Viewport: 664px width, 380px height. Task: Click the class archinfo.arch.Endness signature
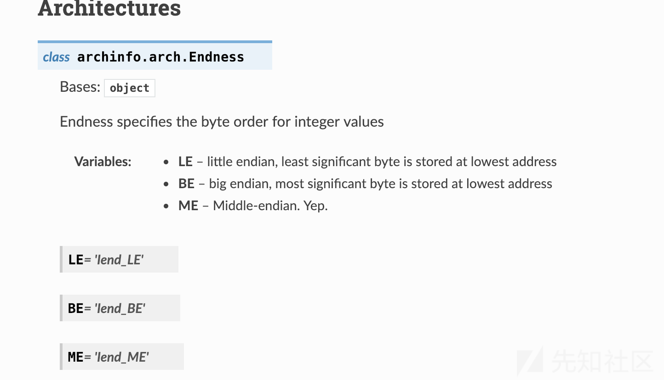[155, 56]
